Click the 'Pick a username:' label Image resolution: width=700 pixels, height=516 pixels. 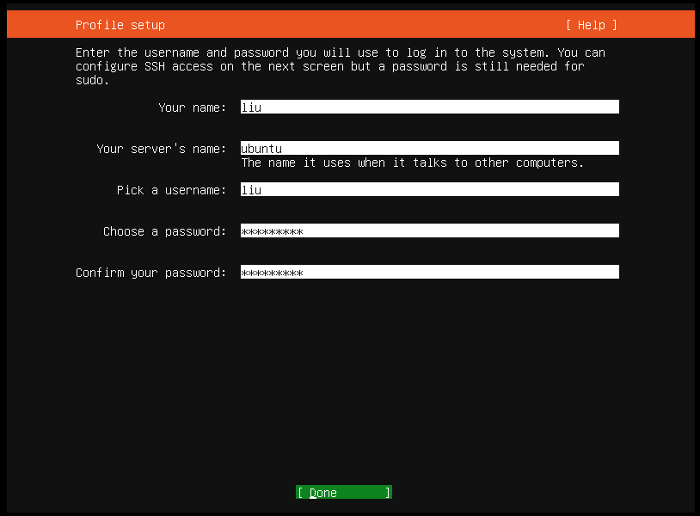pos(172,190)
